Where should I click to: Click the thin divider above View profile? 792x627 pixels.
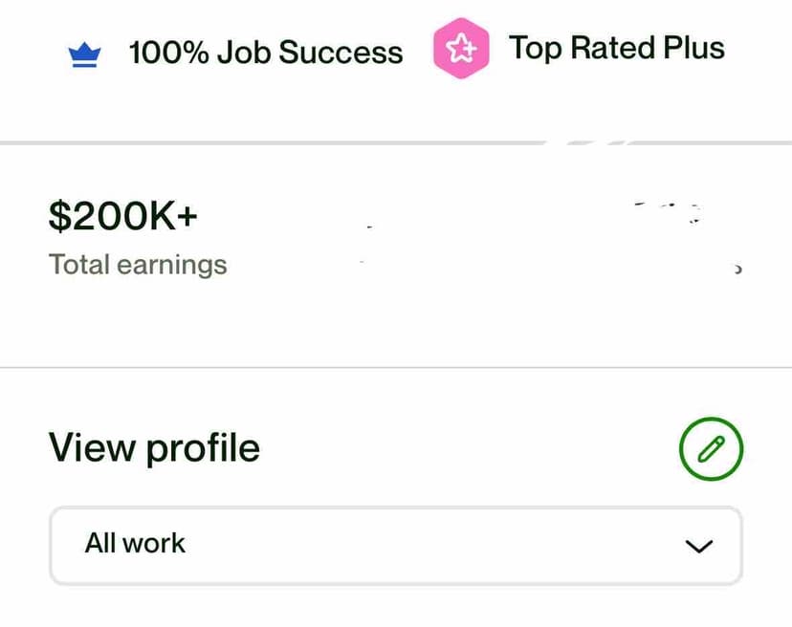coord(396,367)
